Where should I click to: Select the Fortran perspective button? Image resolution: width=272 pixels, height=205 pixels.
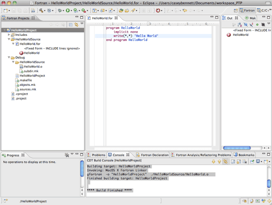pos(247,11)
